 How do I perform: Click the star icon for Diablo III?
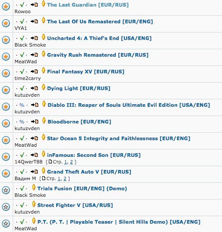6,107
